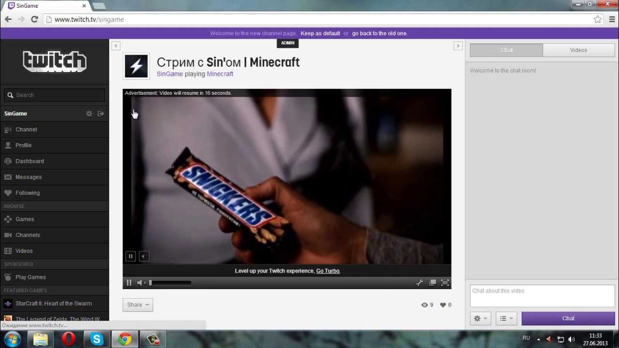Click the Go Turbo link
Screen dimensions: 619x348
(328, 271)
